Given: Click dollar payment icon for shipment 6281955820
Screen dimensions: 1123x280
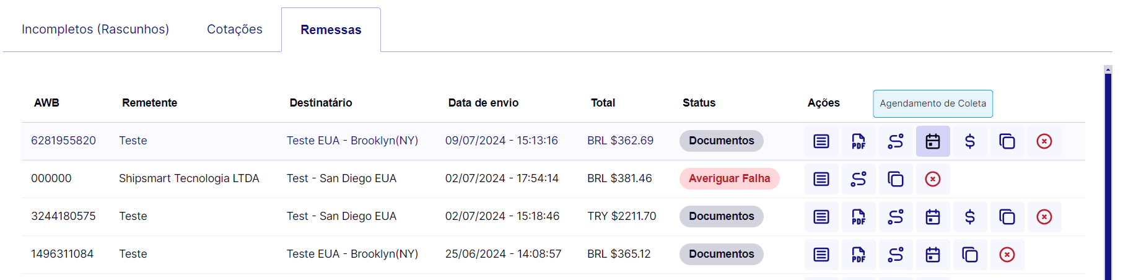Looking at the screenshot, I should (x=970, y=141).
